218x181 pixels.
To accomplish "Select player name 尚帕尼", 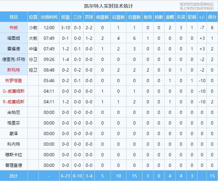I will tap(14, 112).
